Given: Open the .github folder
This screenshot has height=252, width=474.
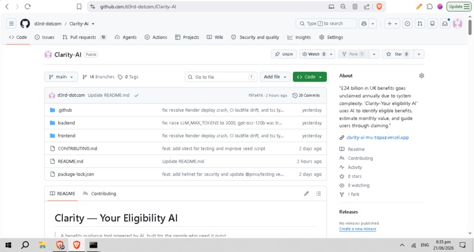Looking at the screenshot, I should 65,110.
